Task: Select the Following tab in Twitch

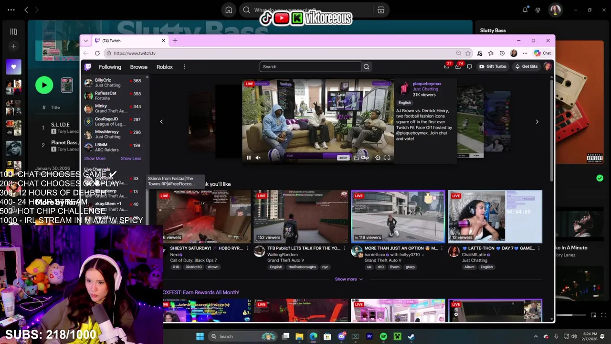Action: point(110,67)
